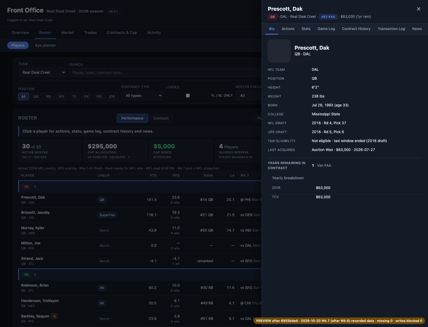Switch roster view to Performance
The image size is (428, 327).
132,118
